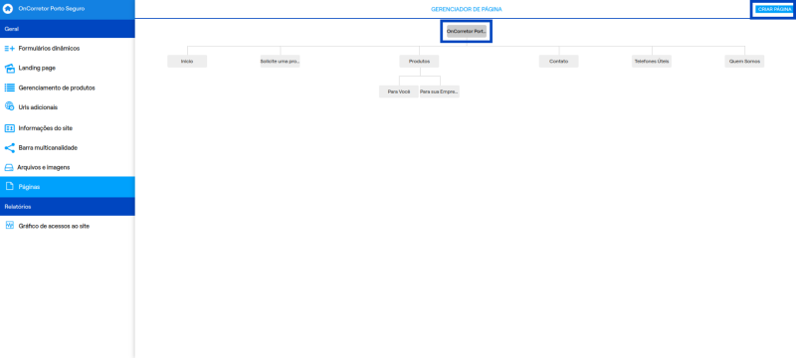
Task: Click the Barra multicanalidade share icon
Action: click(9, 148)
